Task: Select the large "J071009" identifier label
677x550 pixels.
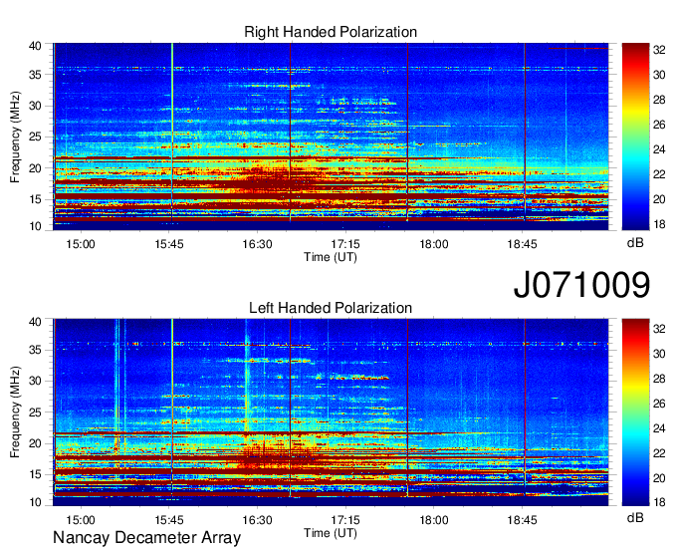Action: (581, 285)
